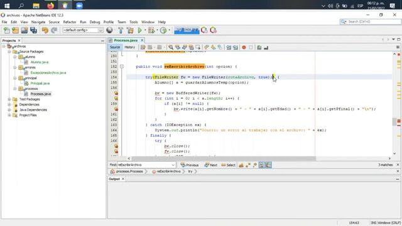Screen dimensions: 402x226
Task: Click the procesos.Procesos breadcrumb
Action: pyautogui.click(x=127, y=171)
